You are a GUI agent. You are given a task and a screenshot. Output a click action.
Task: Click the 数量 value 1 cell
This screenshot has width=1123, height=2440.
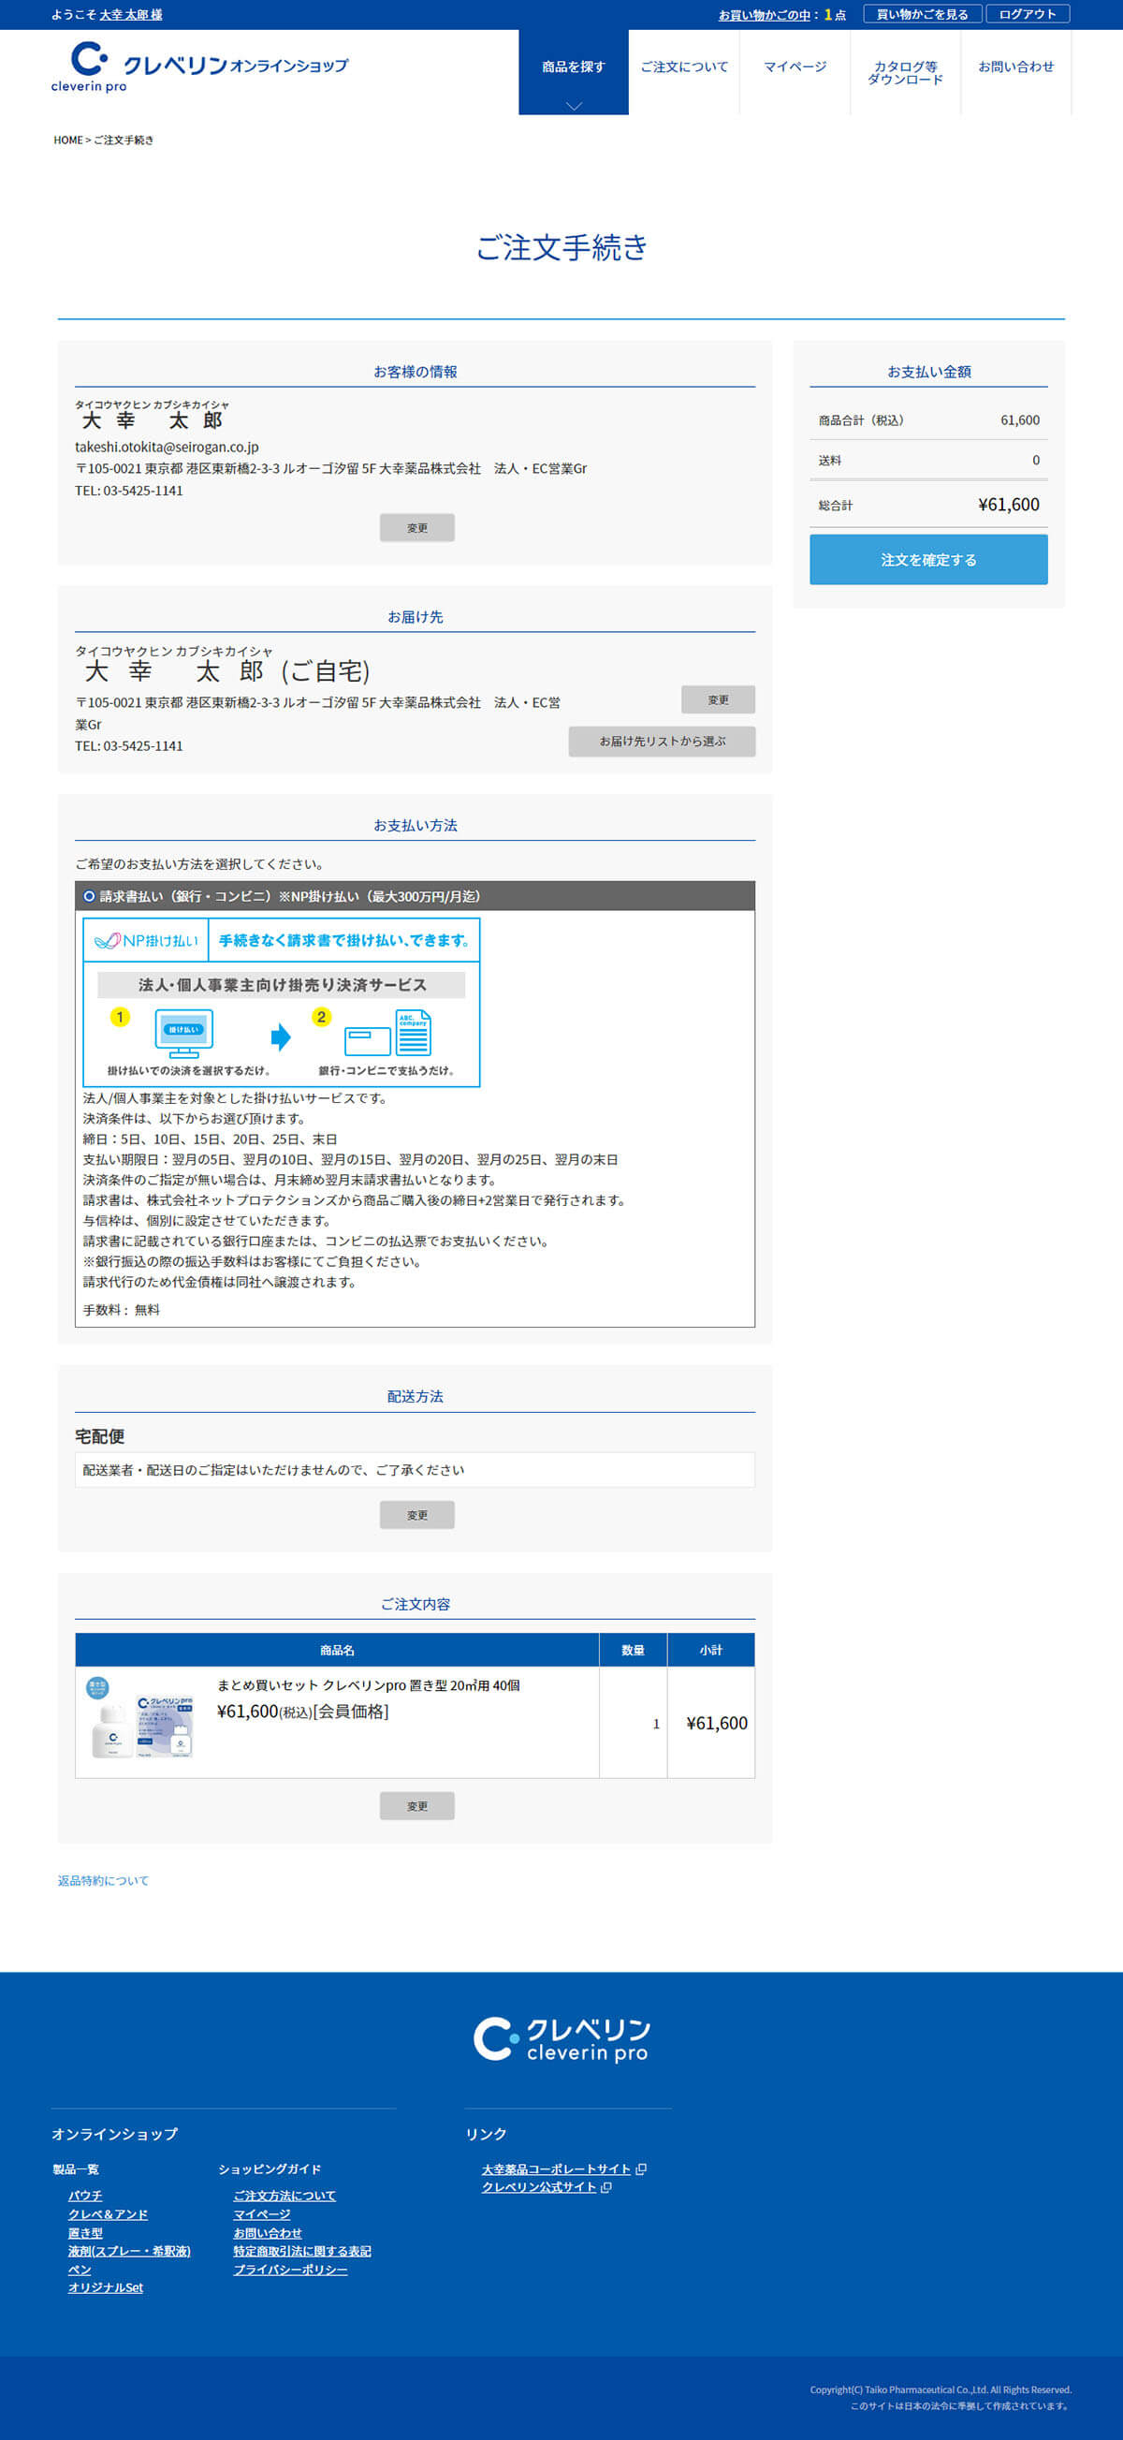tap(634, 1723)
